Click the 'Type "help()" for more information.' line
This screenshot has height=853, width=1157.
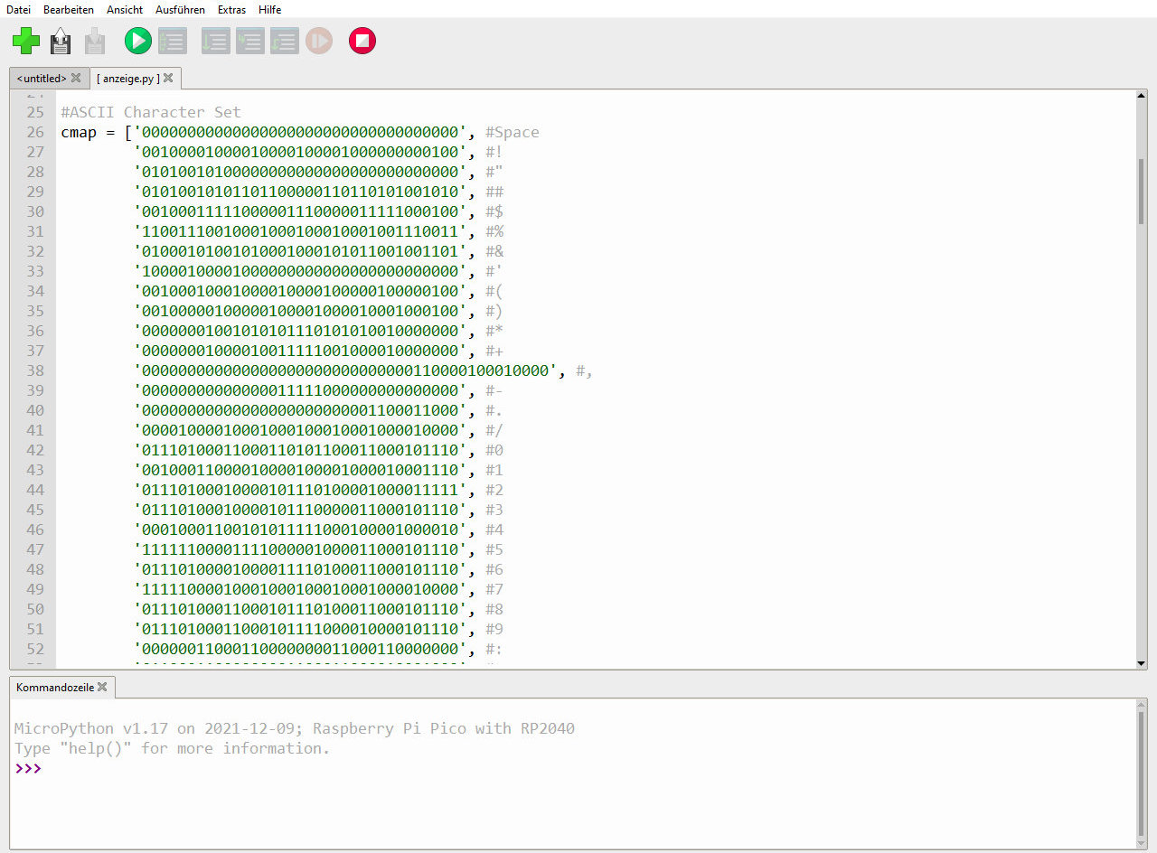(x=173, y=748)
